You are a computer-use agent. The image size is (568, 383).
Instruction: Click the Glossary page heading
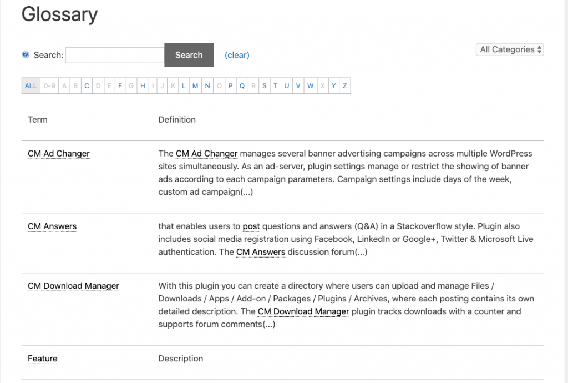click(x=59, y=15)
